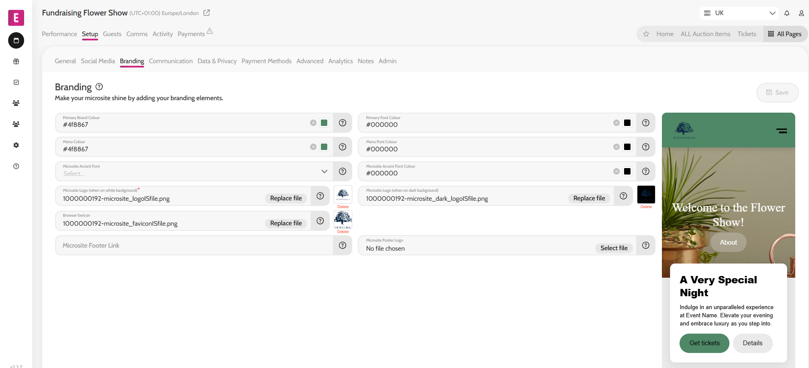Screen dimensions: 809x368
Task: Open Primary Font Colour black swatch
Action: click(x=628, y=123)
